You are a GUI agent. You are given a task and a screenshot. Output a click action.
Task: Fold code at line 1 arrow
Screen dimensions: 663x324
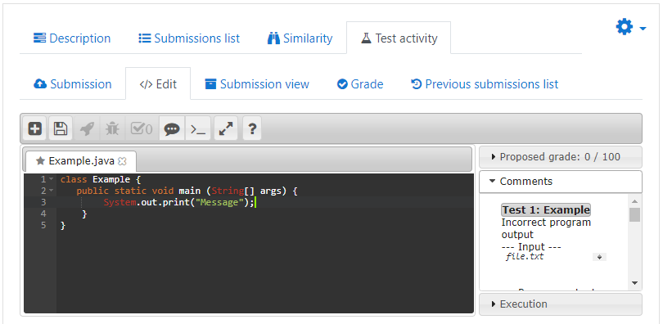[52, 179]
